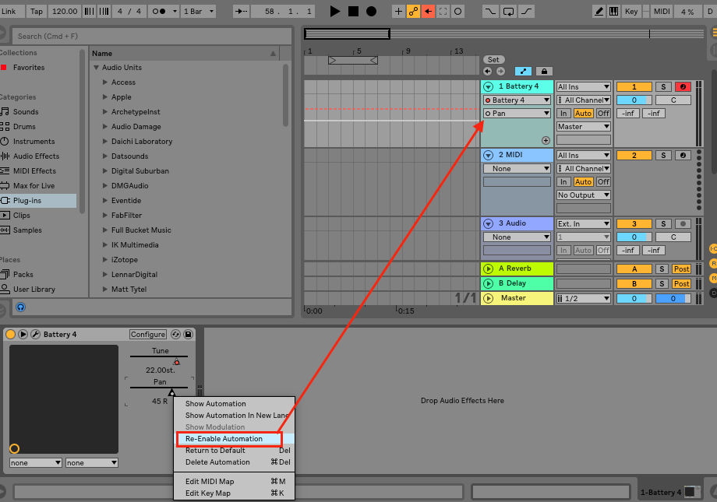This screenshot has height=502, width=717.
Task: Fold track 3 Audio with unfold button
Action: click(489, 223)
